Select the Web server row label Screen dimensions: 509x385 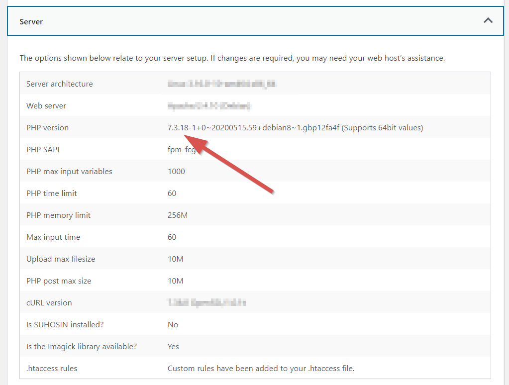click(x=46, y=105)
